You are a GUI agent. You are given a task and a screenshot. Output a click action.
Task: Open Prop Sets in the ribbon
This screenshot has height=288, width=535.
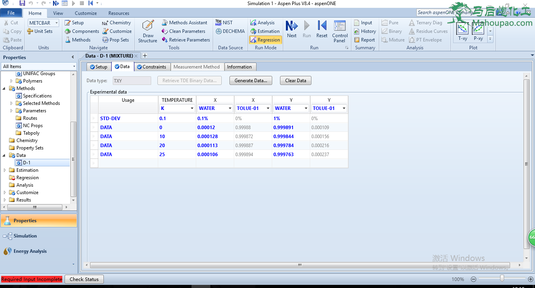[x=116, y=40]
